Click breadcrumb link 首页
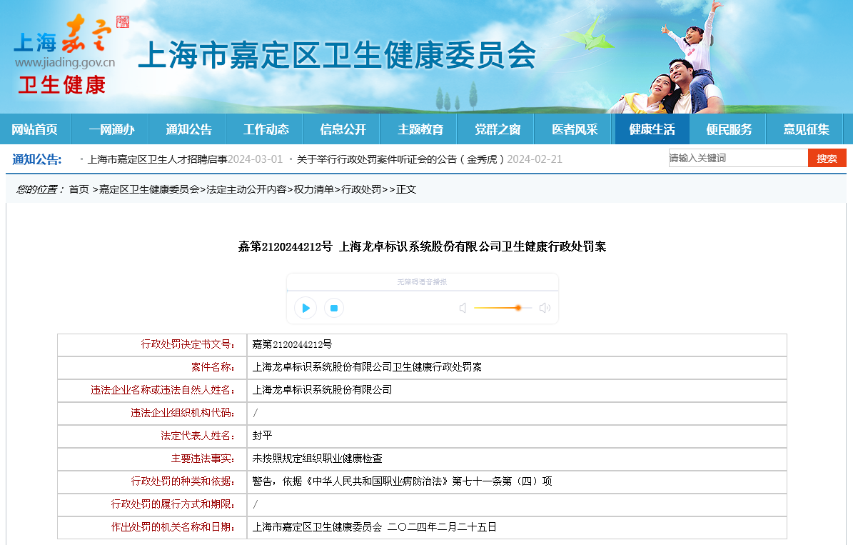This screenshot has height=545, width=853. pyautogui.click(x=79, y=189)
